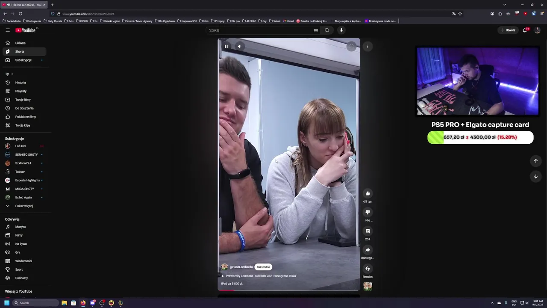Select Shorts in the sidebar
The width and height of the screenshot is (547, 308).
tap(24, 51)
